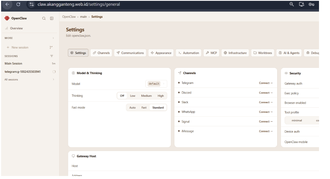Open the Model default dropdown
The width and height of the screenshot is (330, 179).
[156, 84]
